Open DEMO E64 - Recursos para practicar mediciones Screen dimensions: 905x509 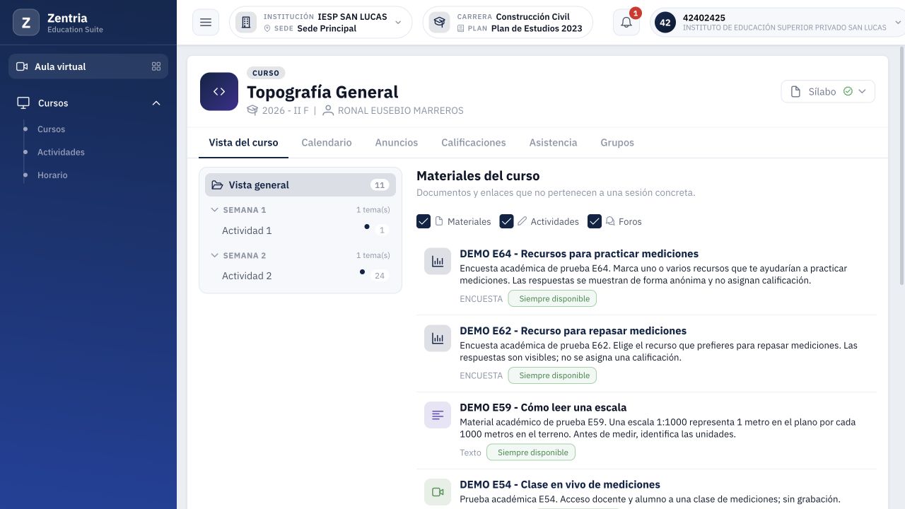coord(579,254)
